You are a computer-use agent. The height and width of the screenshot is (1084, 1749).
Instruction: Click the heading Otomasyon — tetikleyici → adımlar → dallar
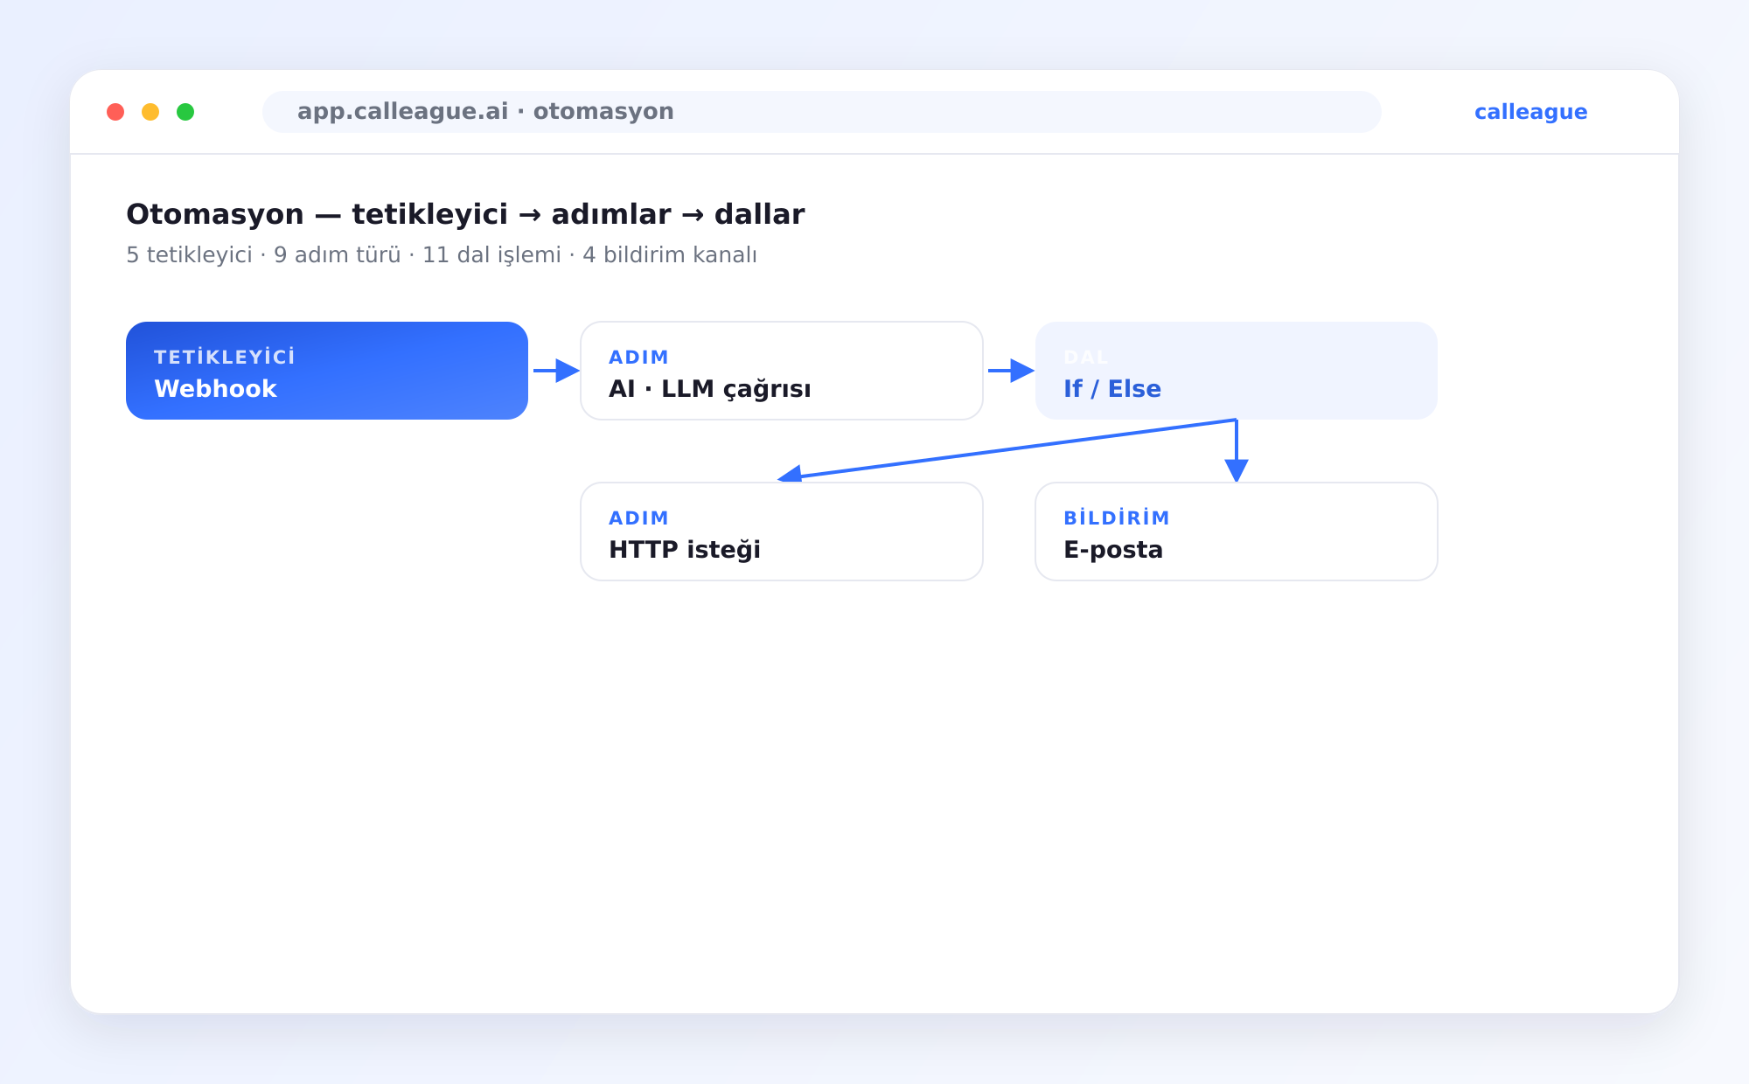point(465,214)
